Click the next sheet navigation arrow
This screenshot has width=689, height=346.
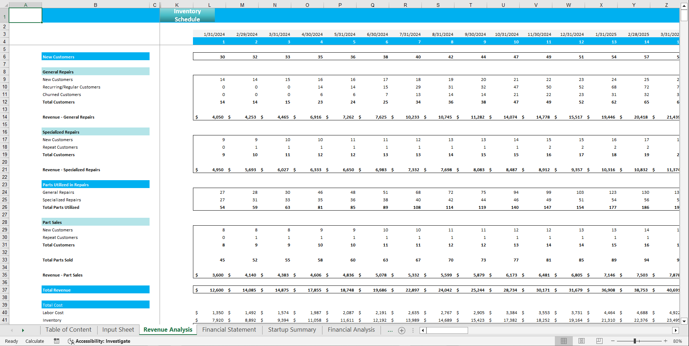tap(23, 330)
